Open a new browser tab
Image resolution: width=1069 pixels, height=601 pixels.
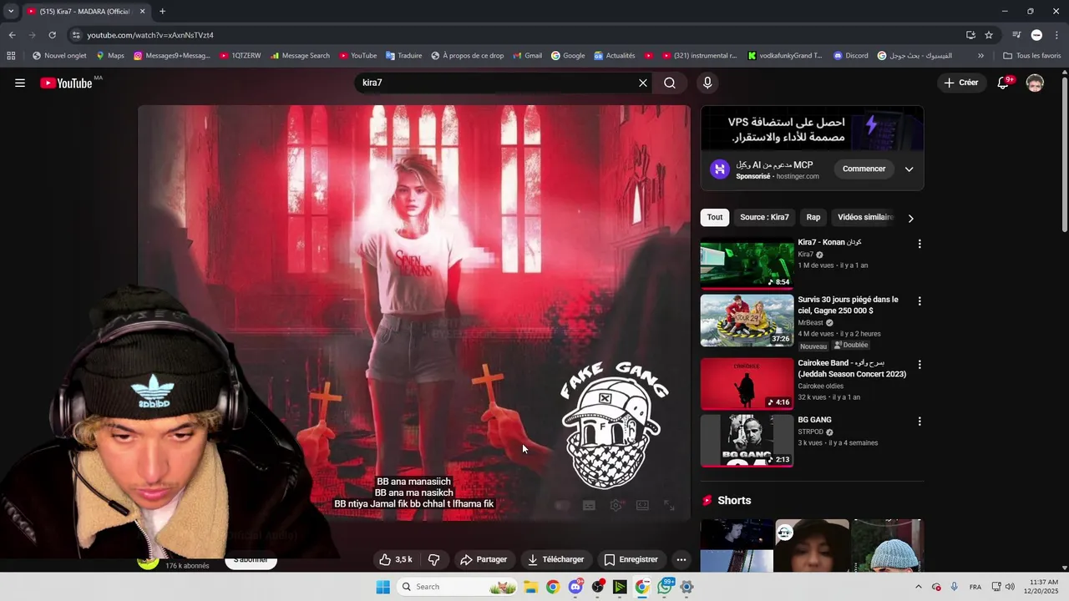pyautogui.click(x=162, y=11)
